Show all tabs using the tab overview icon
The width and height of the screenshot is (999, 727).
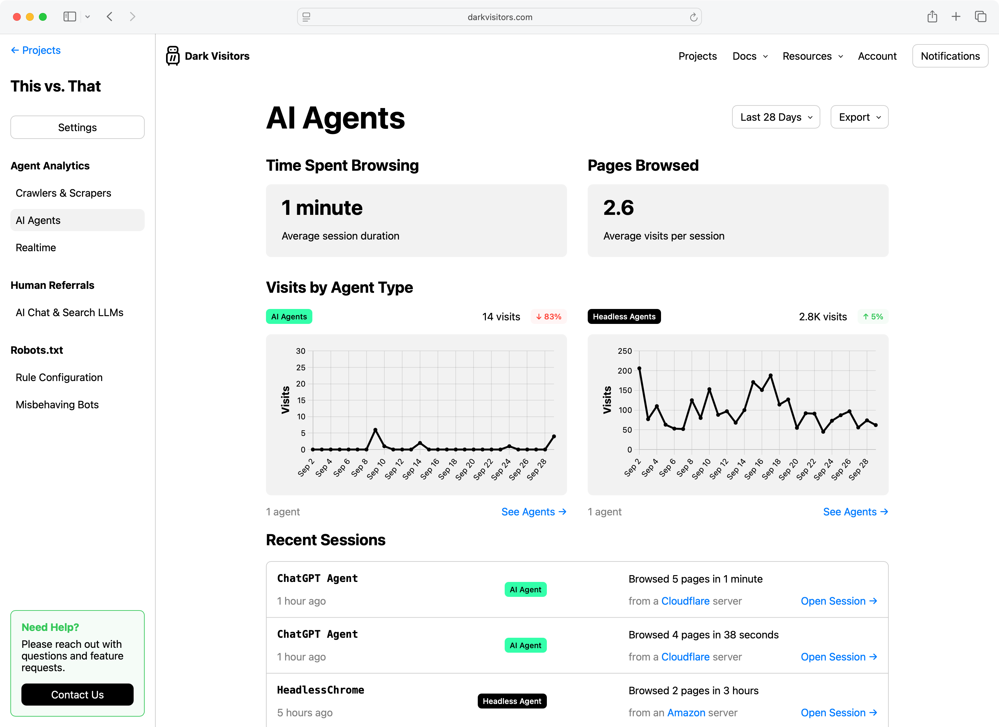pos(980,17)
